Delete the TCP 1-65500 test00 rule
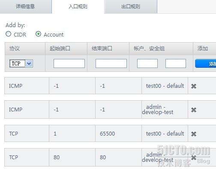Viewport: 216px width, 173px height. [x=194, y=134]
